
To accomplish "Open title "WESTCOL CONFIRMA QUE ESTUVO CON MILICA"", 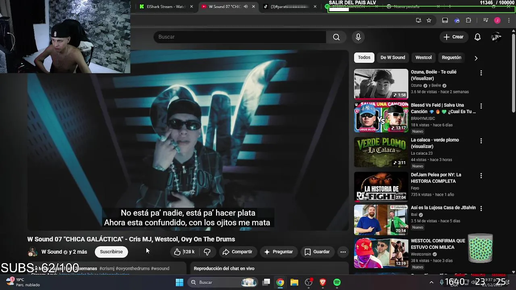I will coord(438,244).
